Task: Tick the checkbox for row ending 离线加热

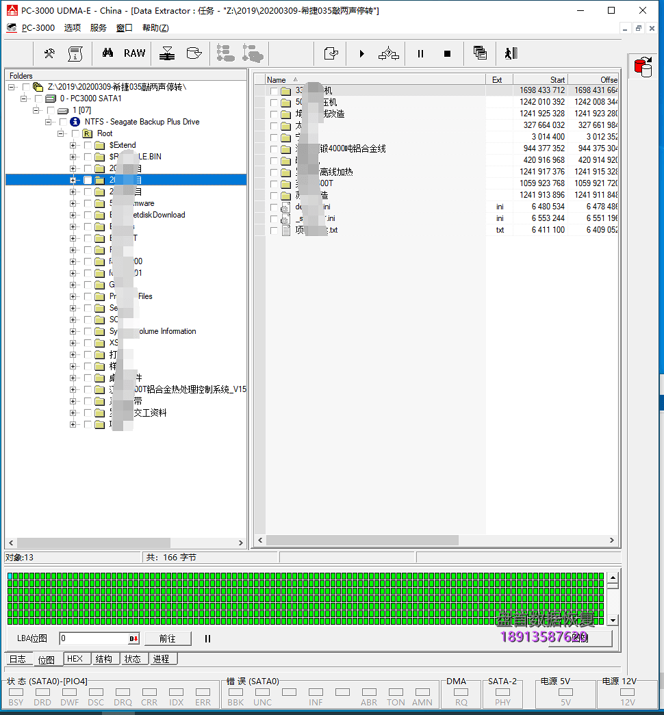Action: (x=274, y=172)
